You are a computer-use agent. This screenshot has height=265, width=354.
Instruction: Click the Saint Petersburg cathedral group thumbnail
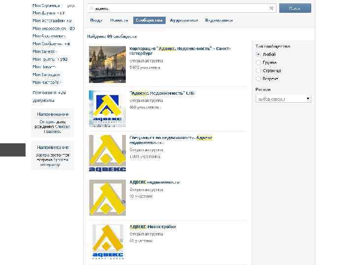[x=107, y=64]
